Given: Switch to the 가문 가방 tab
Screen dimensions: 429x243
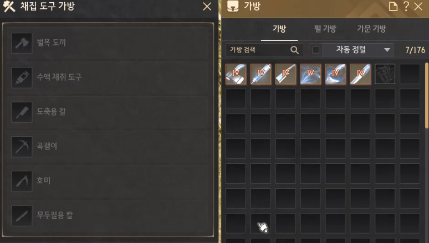Looking at the screenshot, I should 371,29.
